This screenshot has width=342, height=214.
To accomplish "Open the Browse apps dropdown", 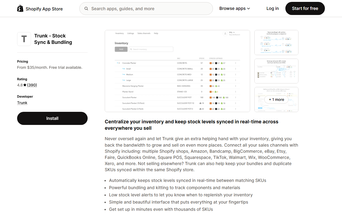I will (x=235, y=9).
